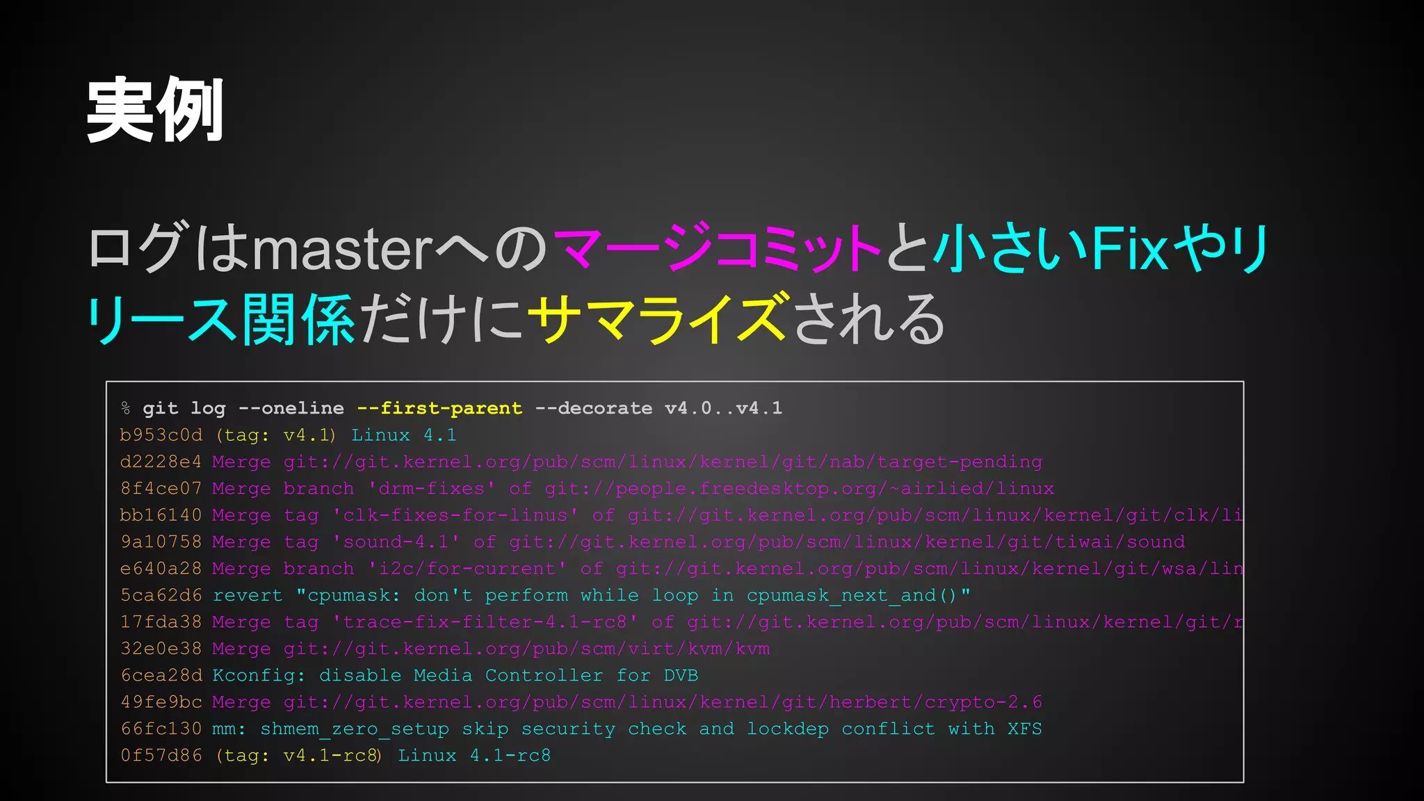This screenshot has height=801, width=1424.
Task: Click commit hash 32e0e38
Action: tap(161, 649)
